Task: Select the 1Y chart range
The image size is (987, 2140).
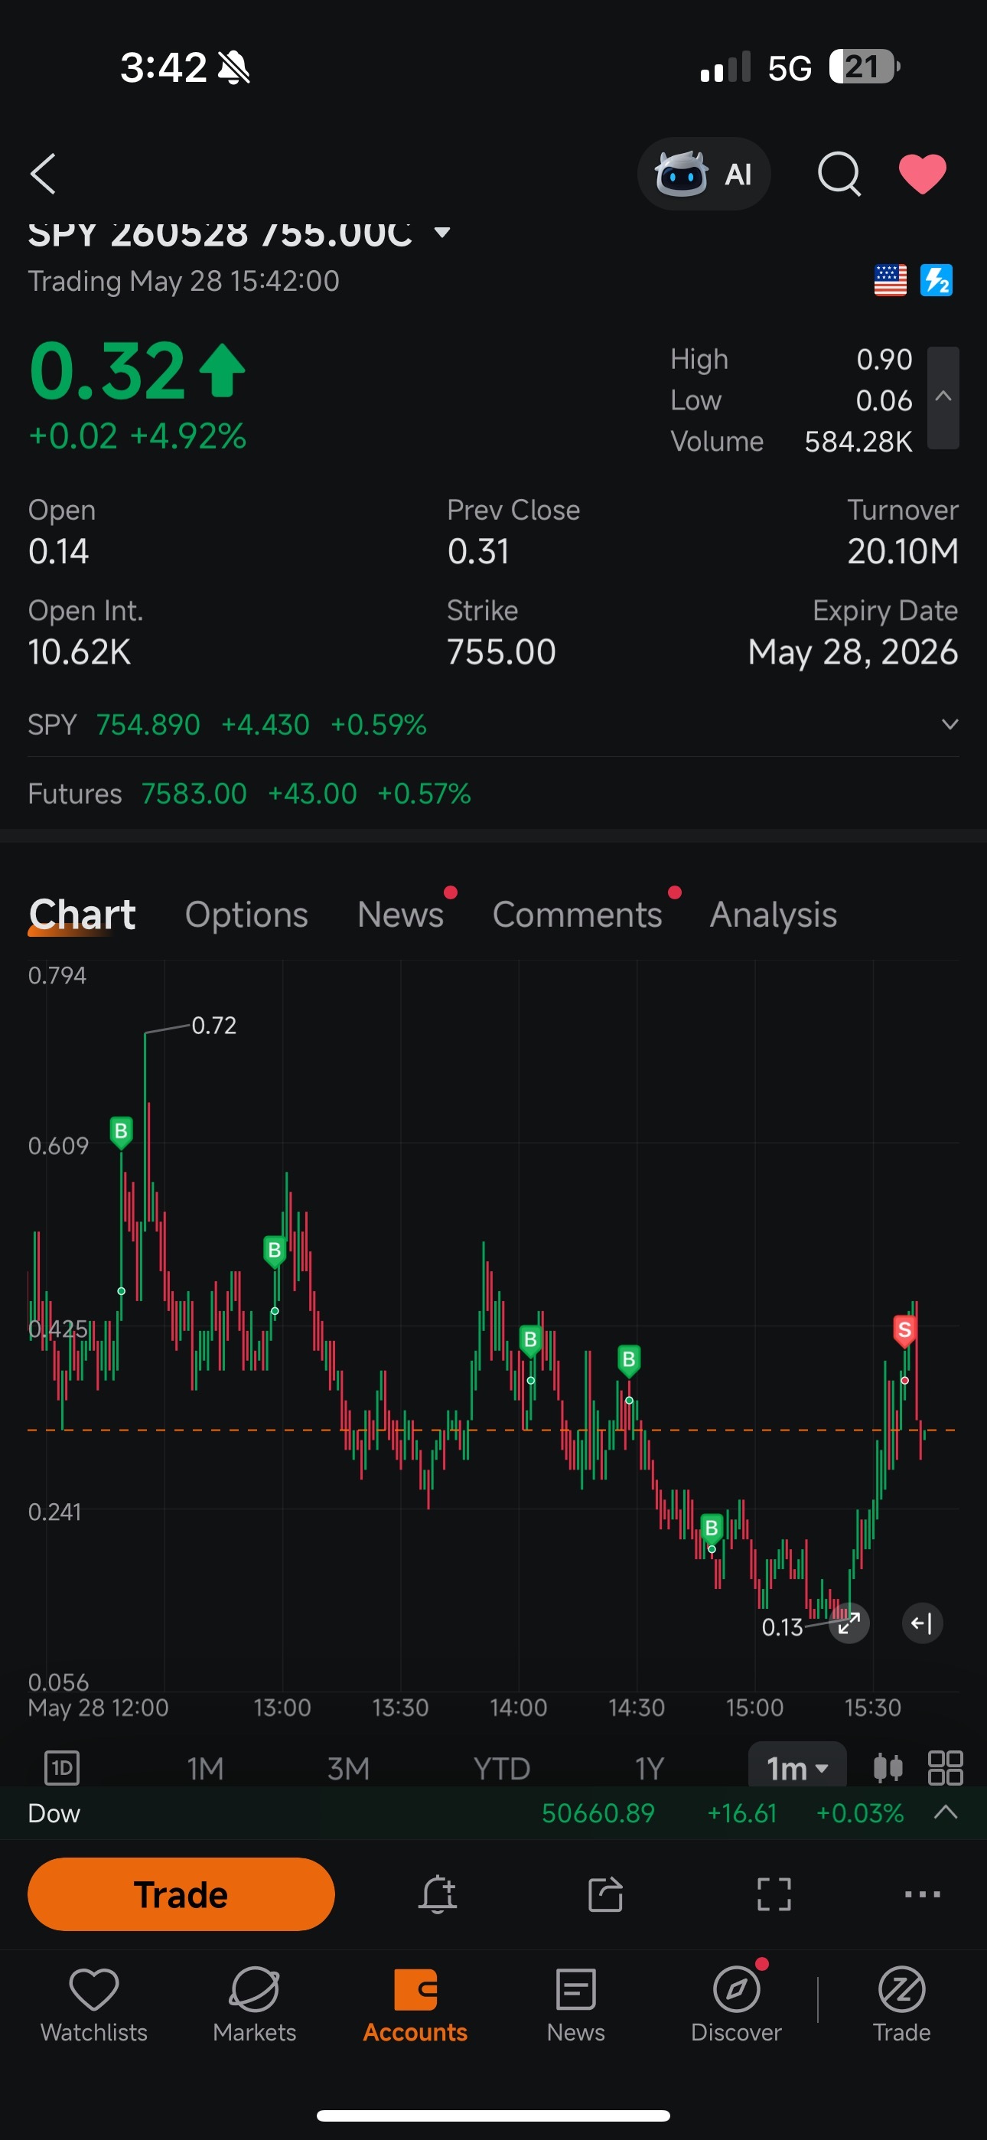Action: click(650, 1769)
